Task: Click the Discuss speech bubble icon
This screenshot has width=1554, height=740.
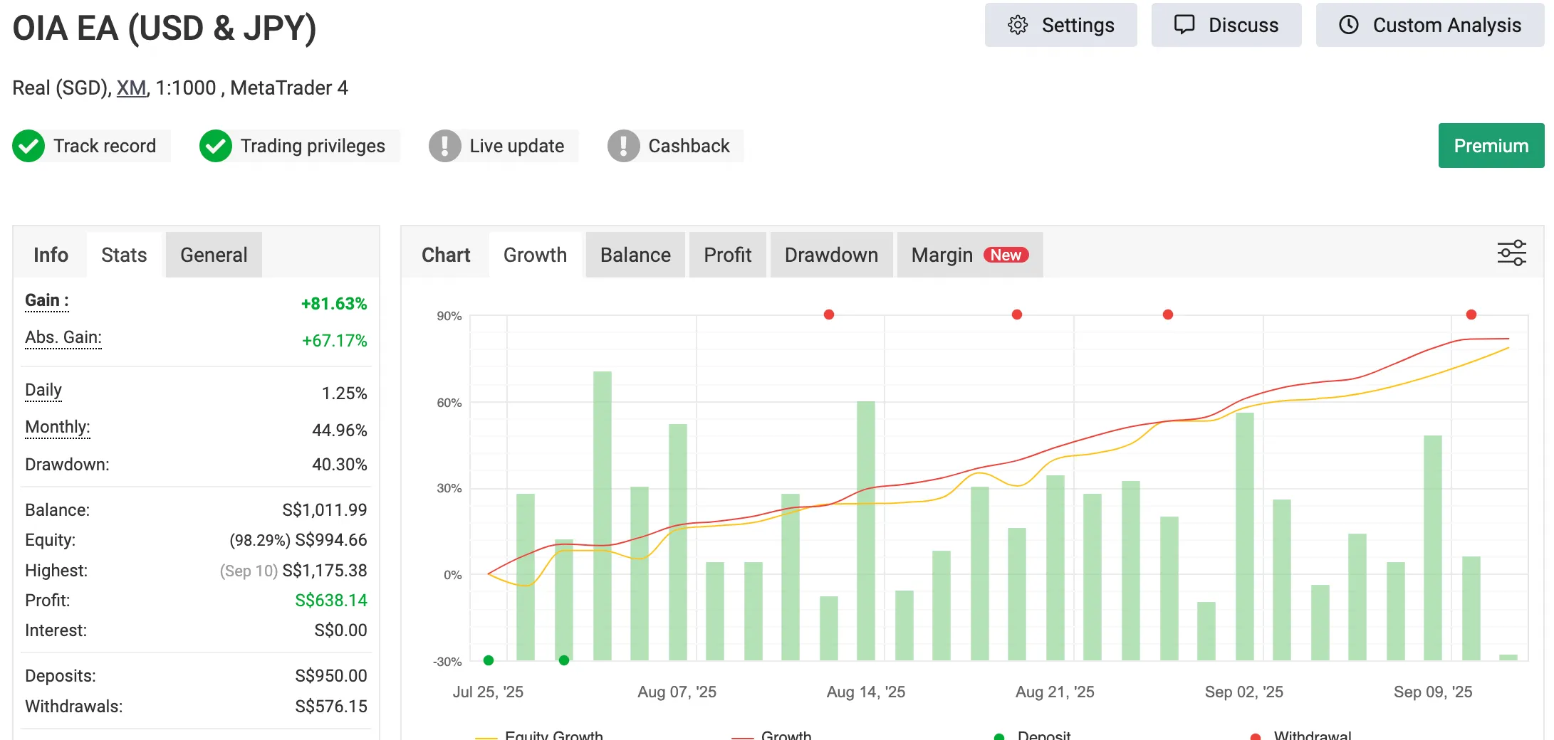Action: click(1184, 25)
